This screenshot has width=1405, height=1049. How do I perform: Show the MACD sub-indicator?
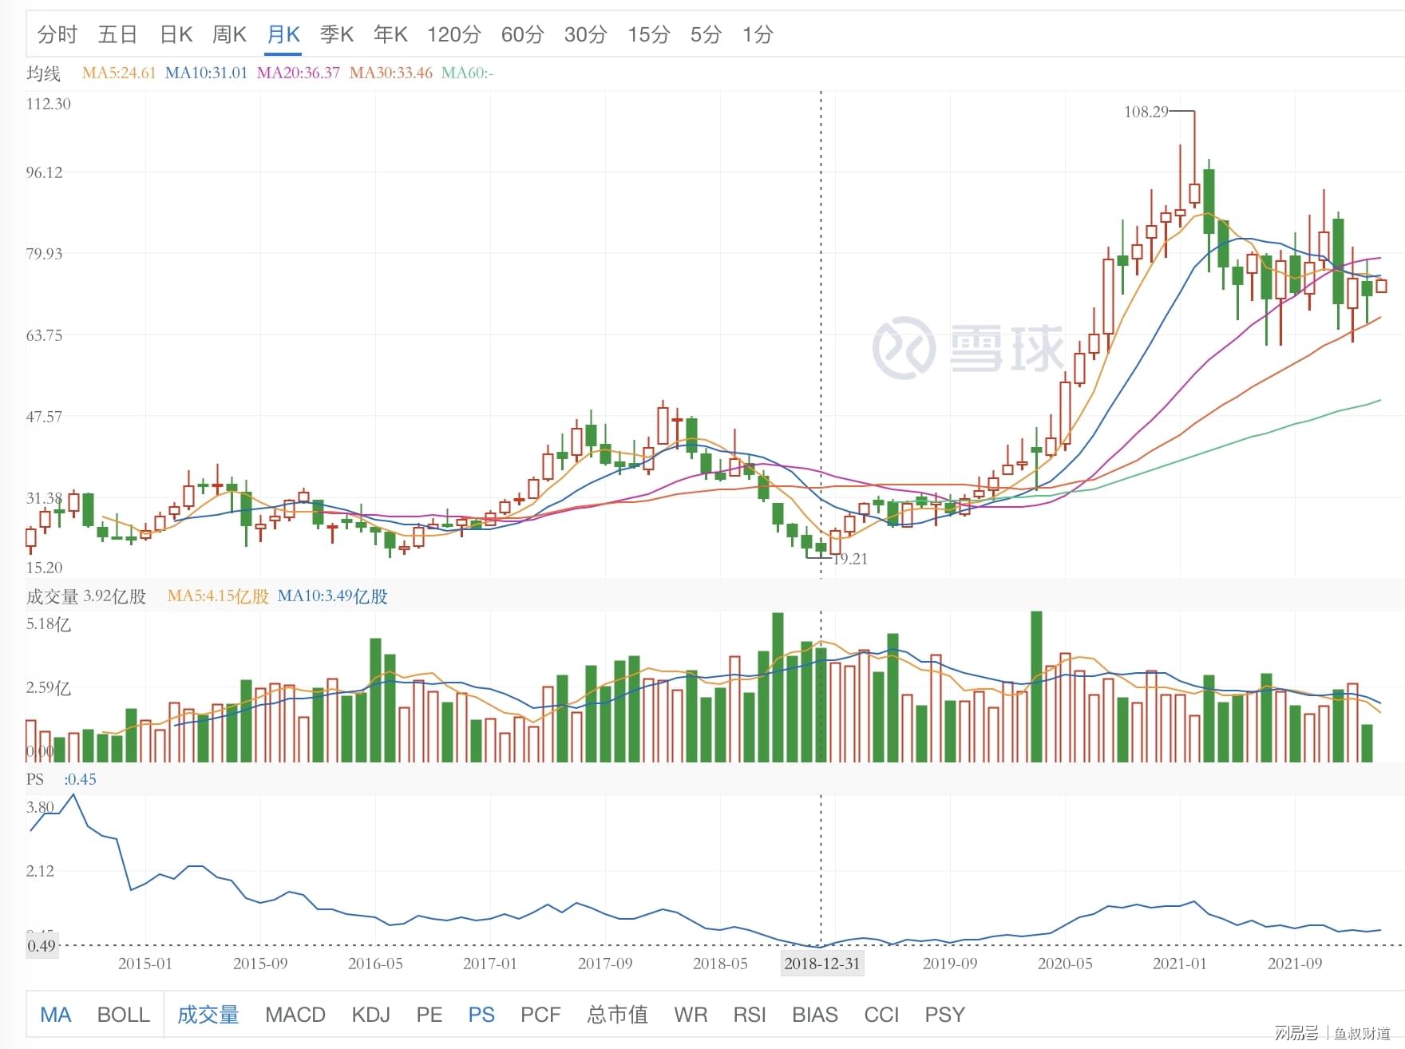point(295,1015)
